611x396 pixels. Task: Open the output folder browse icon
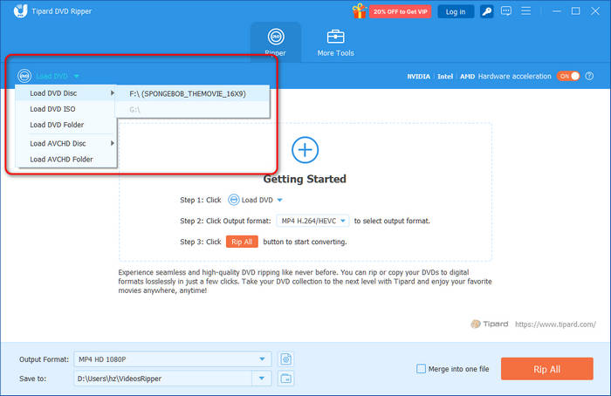coord(286,378)
